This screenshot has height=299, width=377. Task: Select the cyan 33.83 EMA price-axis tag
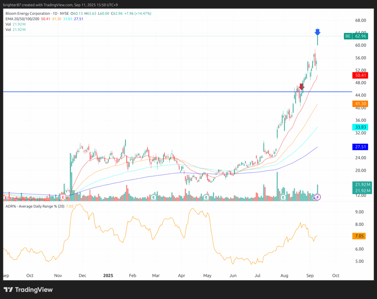click(360, 127)
